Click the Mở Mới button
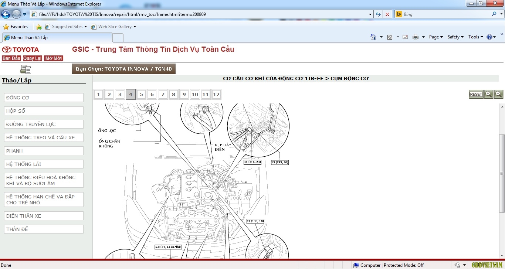This screenshot has width=505, height=269. click(54, 58)
